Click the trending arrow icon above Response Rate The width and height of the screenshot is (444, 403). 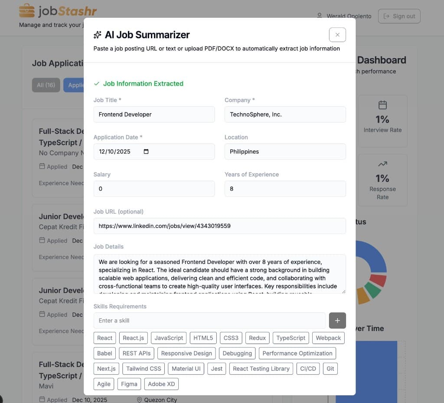point(383,164)
